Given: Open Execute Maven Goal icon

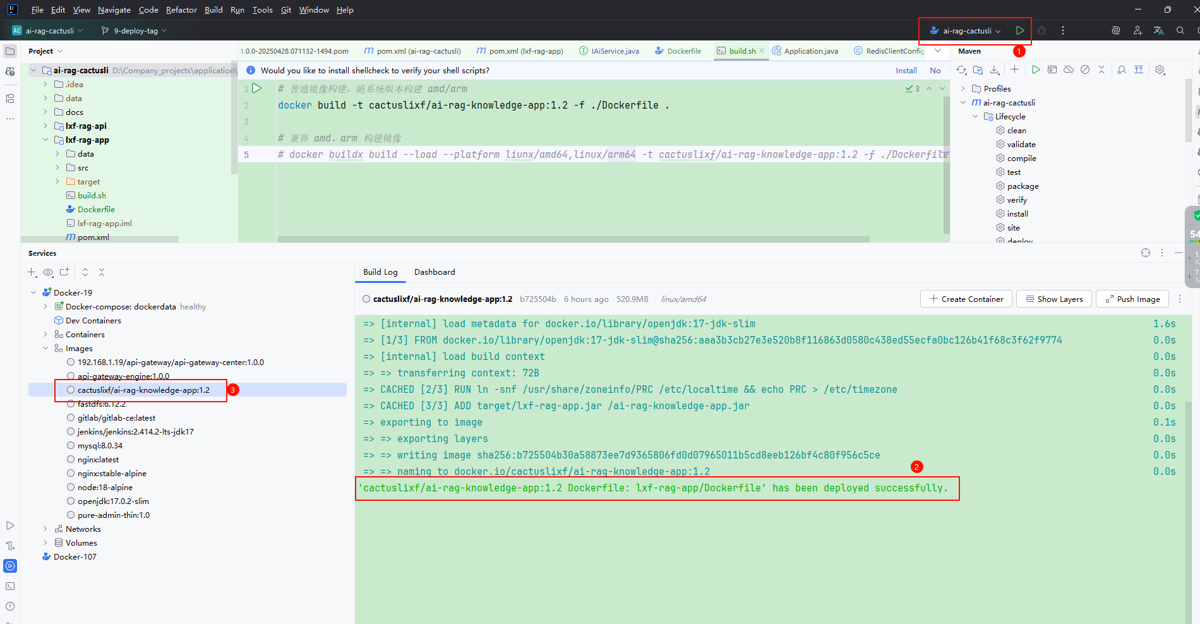Looking at the screenshot, I should click(x=1052, y=70).
